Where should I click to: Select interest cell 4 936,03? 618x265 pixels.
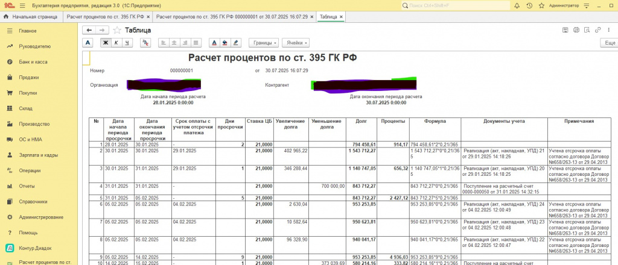point(393,257)
